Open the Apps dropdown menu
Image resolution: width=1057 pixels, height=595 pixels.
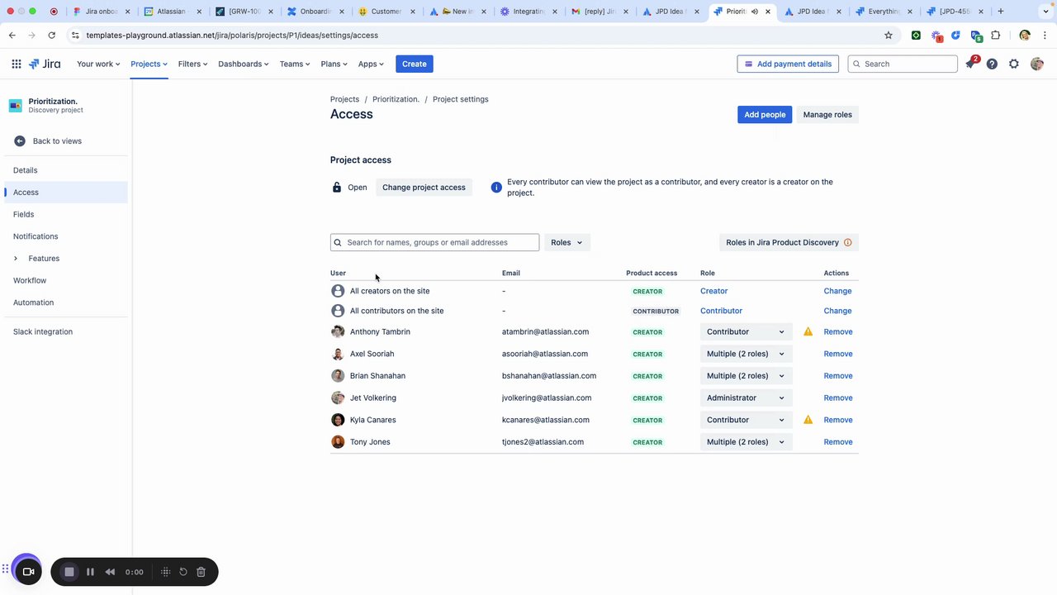371,64
